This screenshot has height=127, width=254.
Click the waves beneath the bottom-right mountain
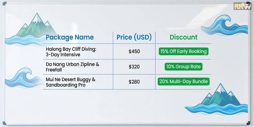pyautogui.click(x=216, y=108)
